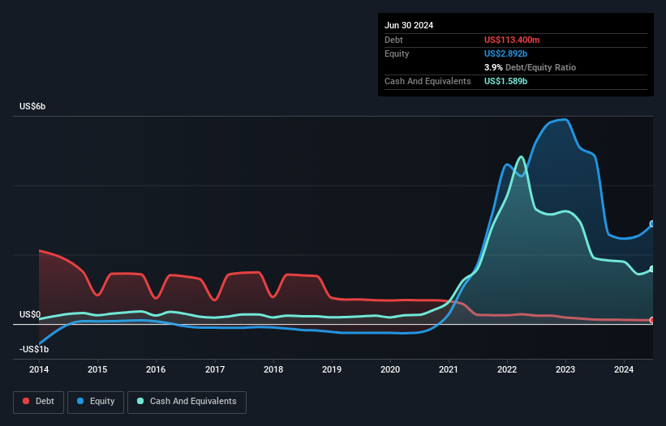Click the 3.9% Debt/Equity Ratio text

pyautogui.click(x=530, y=67)
